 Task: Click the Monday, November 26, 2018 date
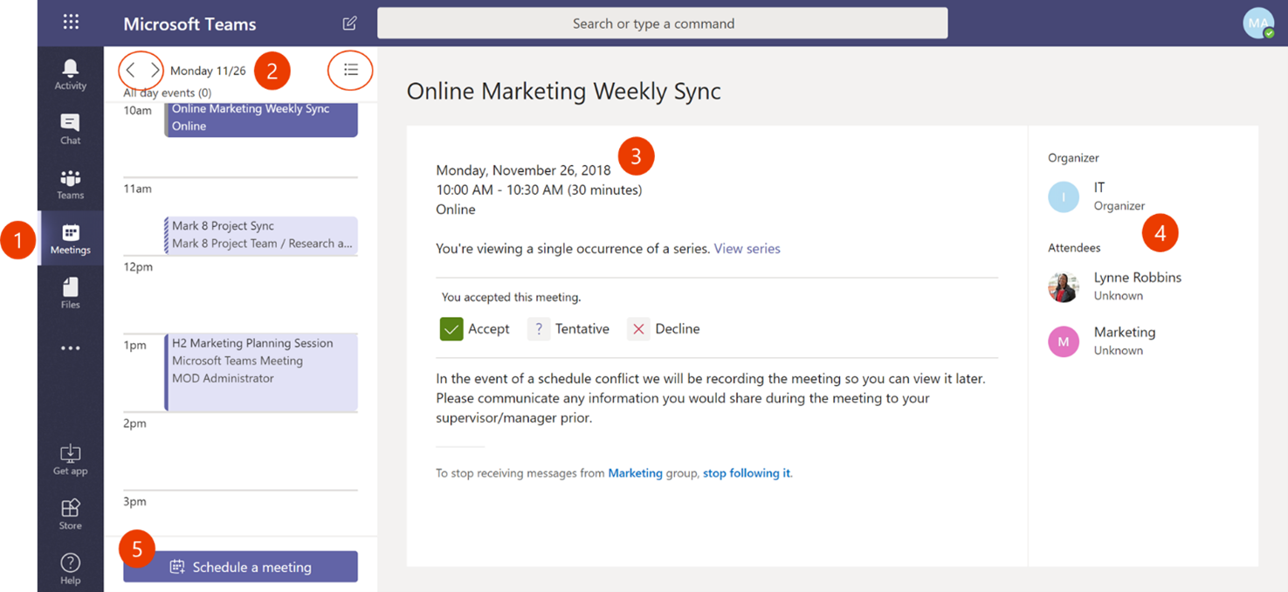pos(523,170)
